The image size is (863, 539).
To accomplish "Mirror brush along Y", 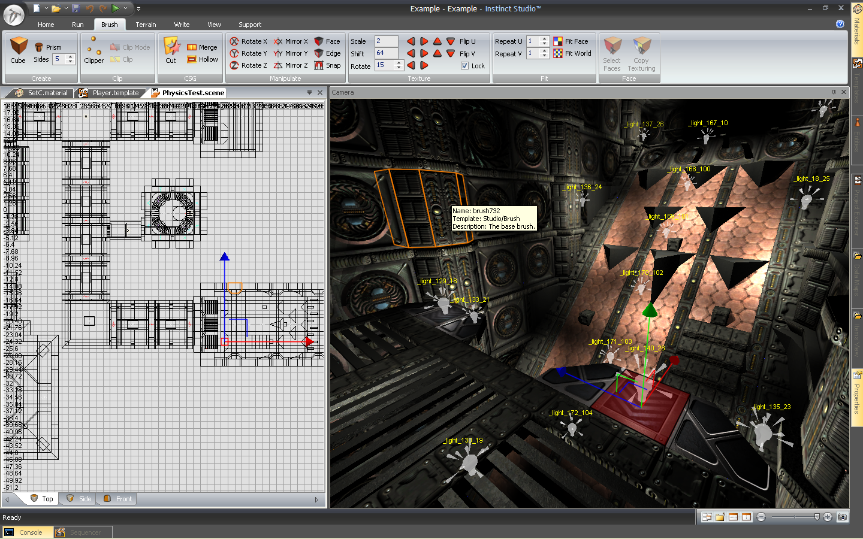I will 291,53.
